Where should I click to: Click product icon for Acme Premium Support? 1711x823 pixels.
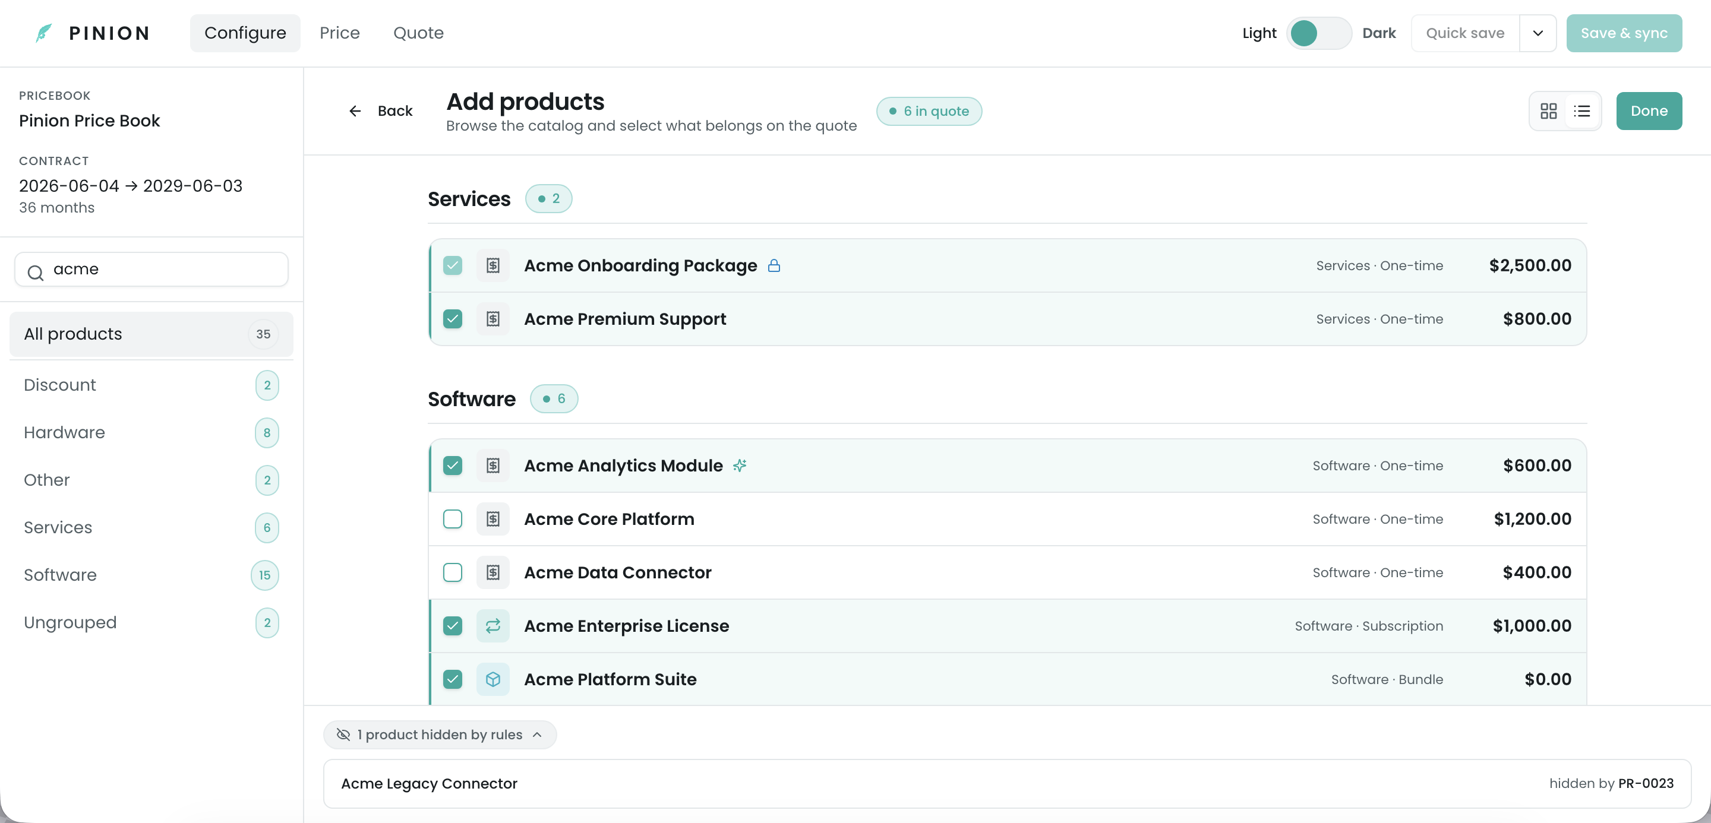pos(493,319)
